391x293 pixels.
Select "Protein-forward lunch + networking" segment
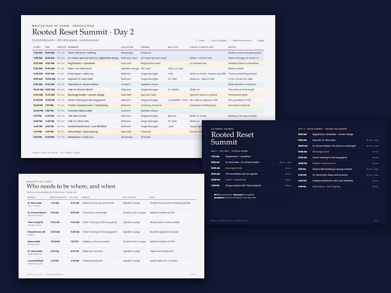[x=88, y=105]
